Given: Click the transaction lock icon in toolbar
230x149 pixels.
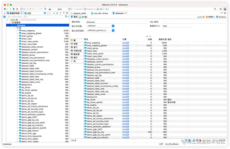Looking at the screenshot, I should point(50,9).
